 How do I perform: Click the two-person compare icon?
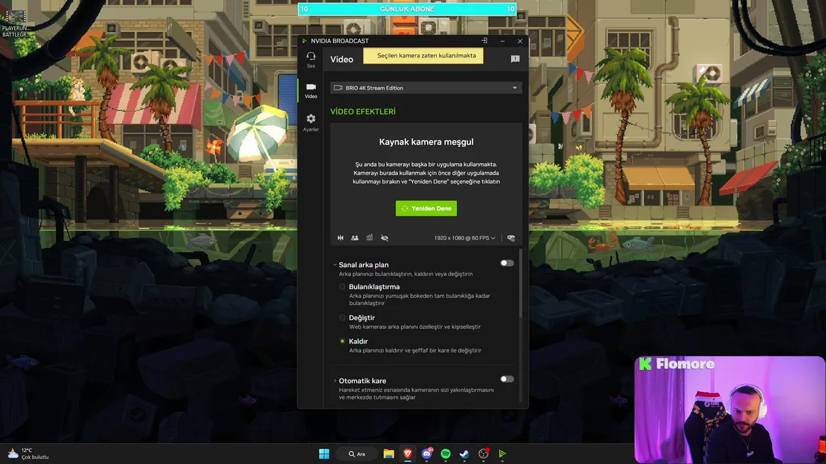(355, 238)
